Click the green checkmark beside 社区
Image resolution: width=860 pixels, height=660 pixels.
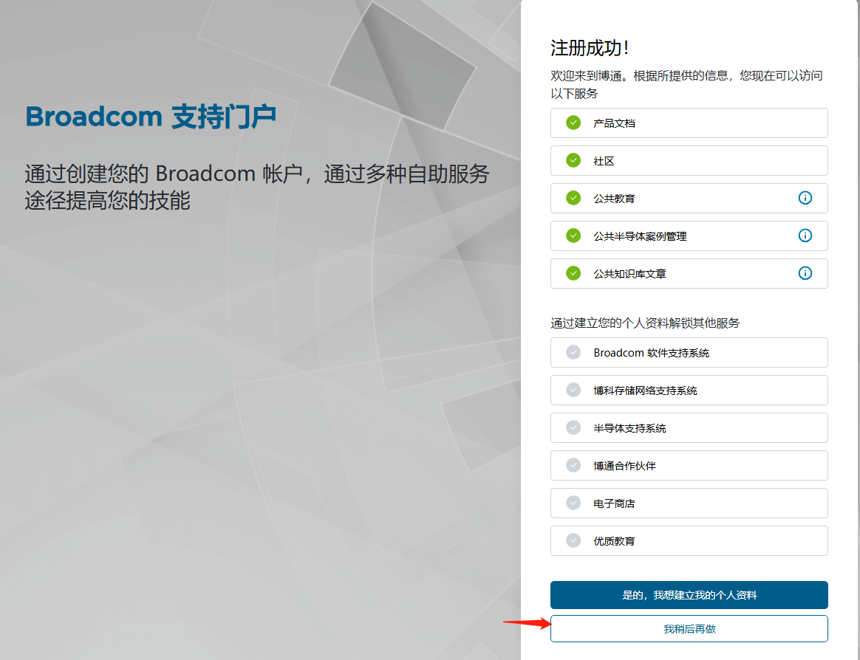click(573, 160)
